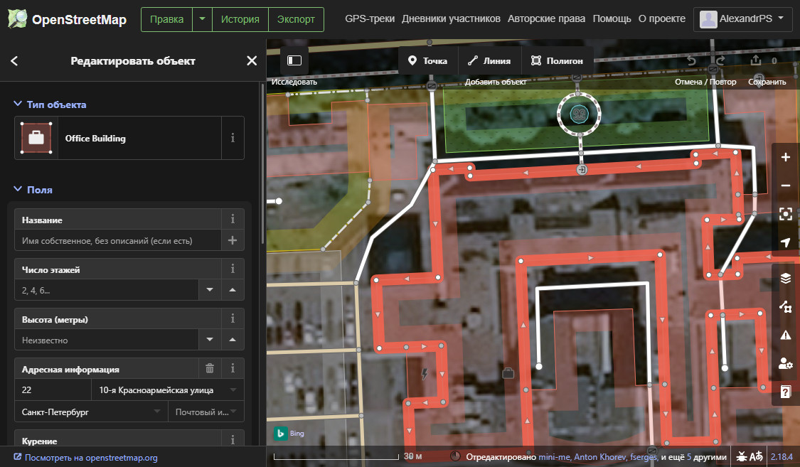Zoom in on the map
The width and height of the screenshot is (800, 467).
point(785,157)
